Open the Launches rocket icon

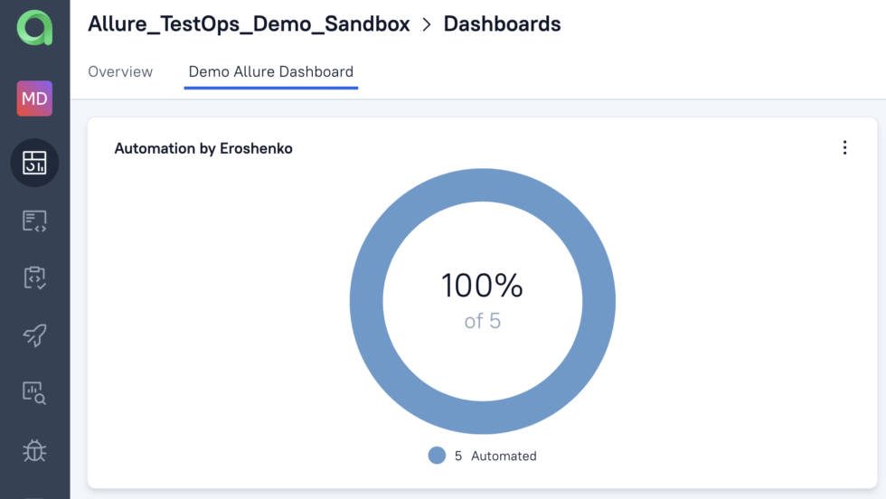coord(34,335)
